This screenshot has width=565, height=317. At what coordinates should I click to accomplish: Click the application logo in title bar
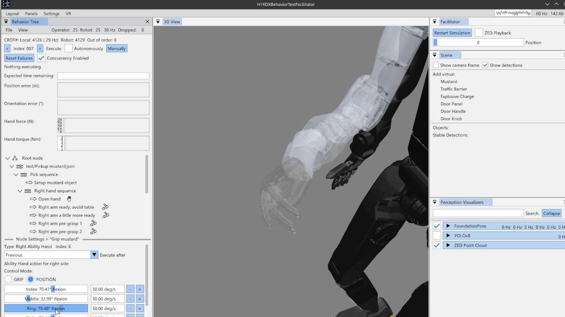(6, 4)
